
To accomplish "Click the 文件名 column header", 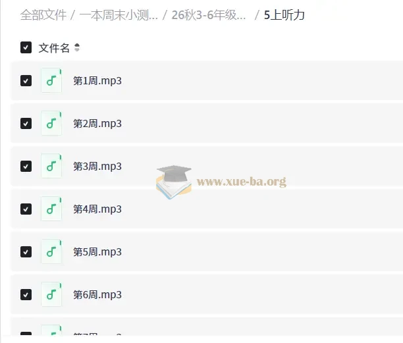I will point(54,48).
